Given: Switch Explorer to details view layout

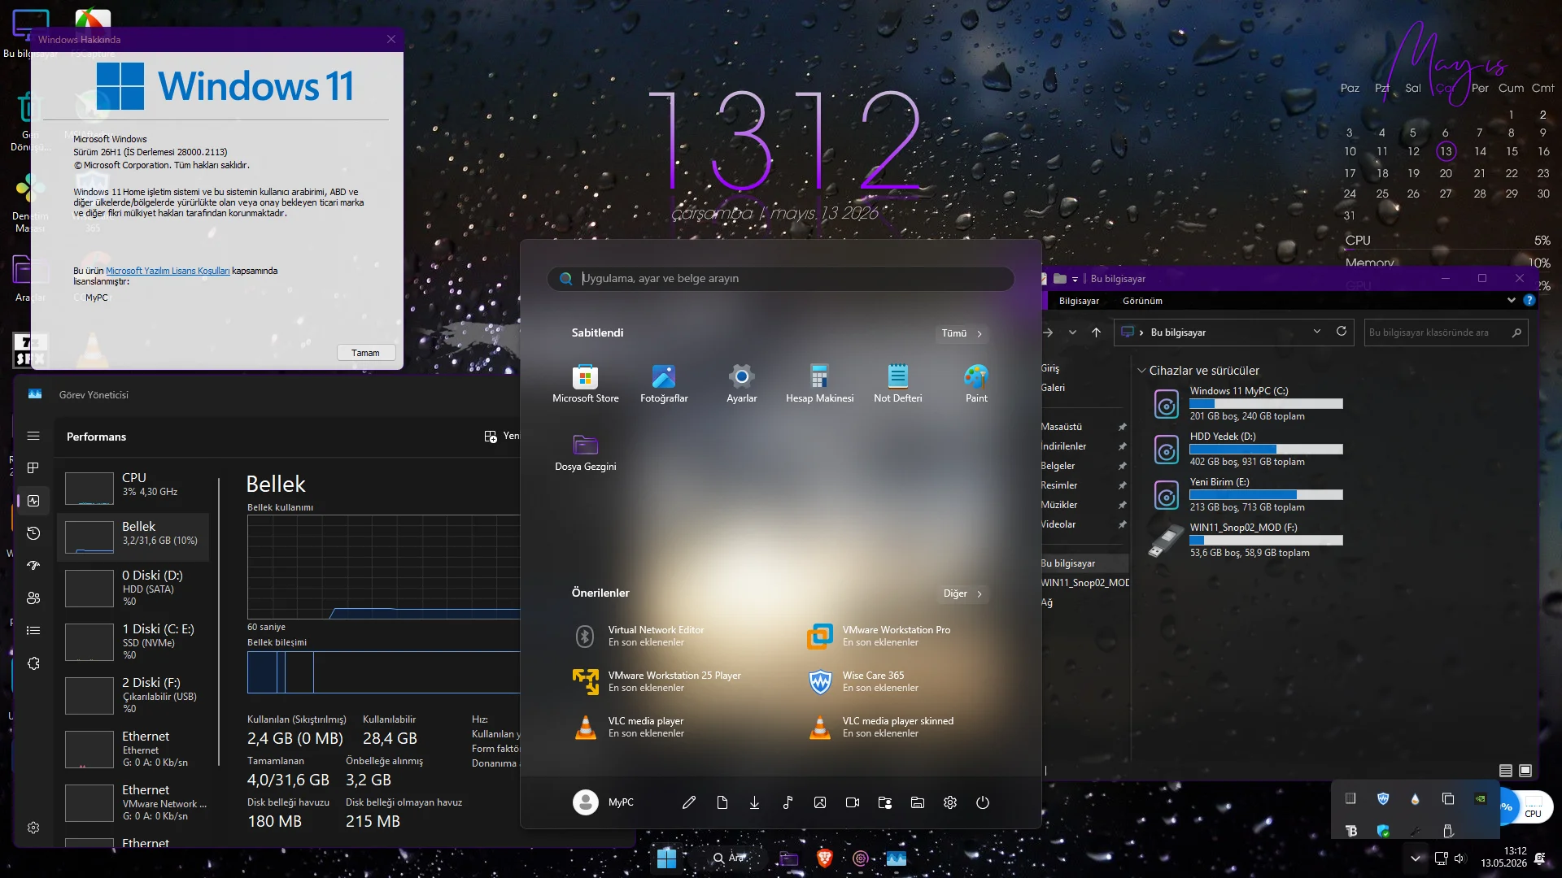Looking at the screenshot, I should pos(1506,771).
